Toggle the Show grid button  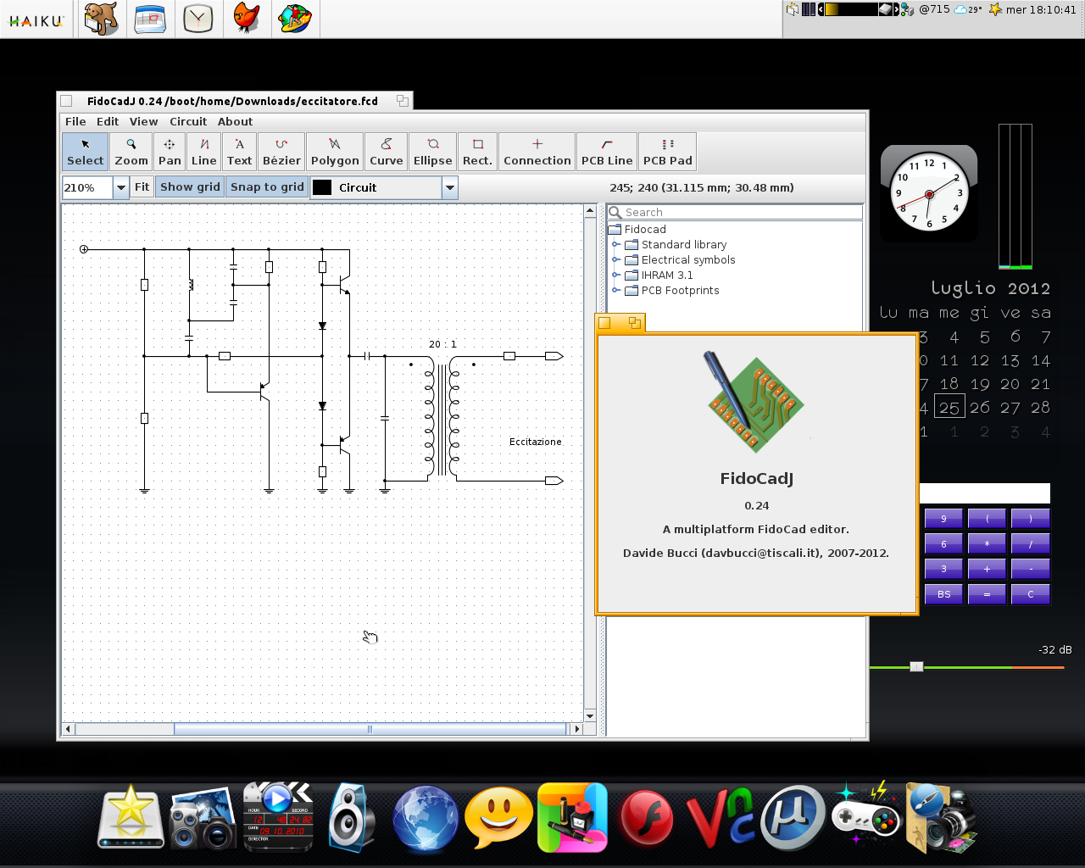[190, 187]
